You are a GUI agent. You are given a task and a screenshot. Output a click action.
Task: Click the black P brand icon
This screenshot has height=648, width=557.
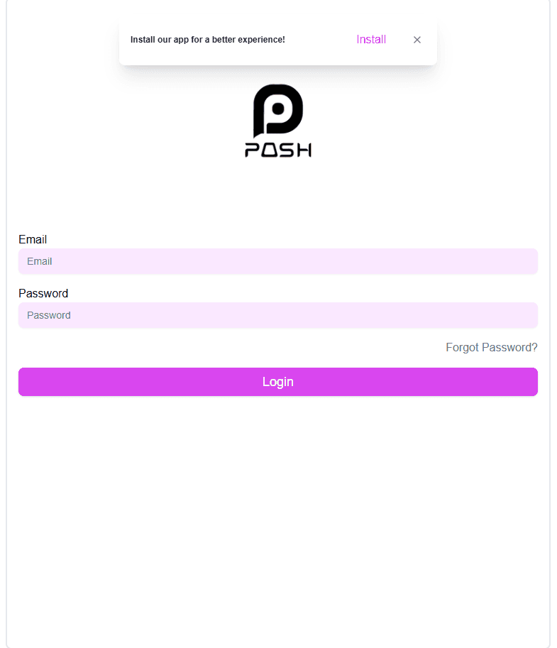point(278,110)
